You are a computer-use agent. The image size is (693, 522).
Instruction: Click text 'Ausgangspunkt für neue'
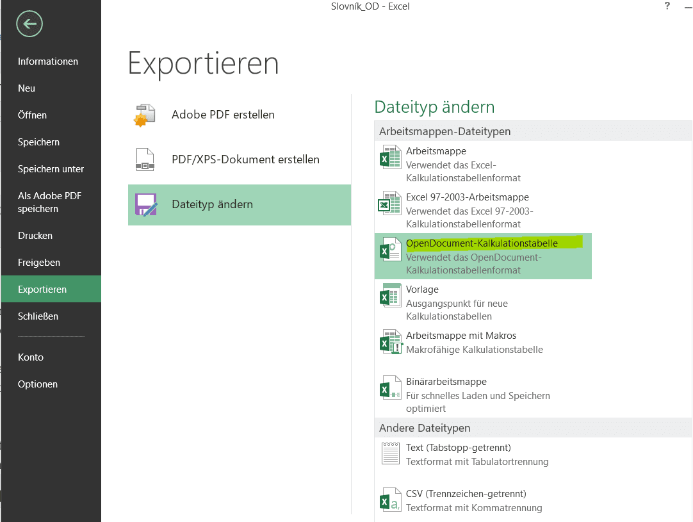tap(457, 304)
